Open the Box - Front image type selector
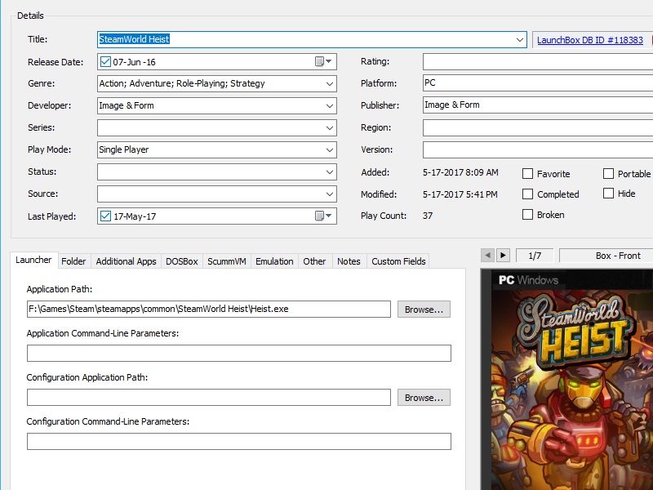This screenshot has height=490, width=653. (606, 256)
